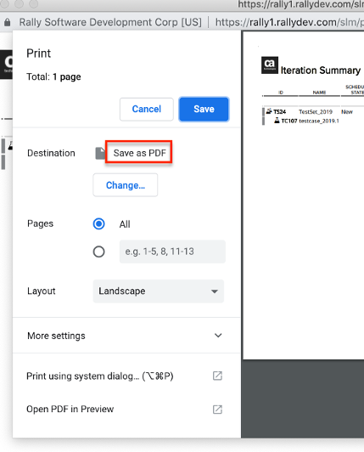Click the TC107 ID in preview
This screenshot has width=364, height=452.
click(x=289, y=121)
